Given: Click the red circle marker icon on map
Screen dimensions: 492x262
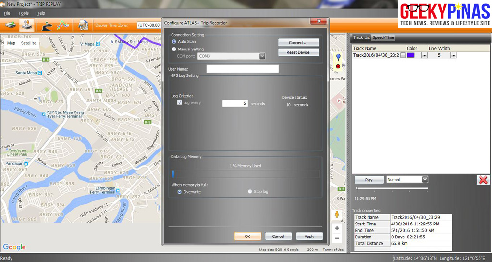Looking at the screenshot, I should [x=338, y=66].
